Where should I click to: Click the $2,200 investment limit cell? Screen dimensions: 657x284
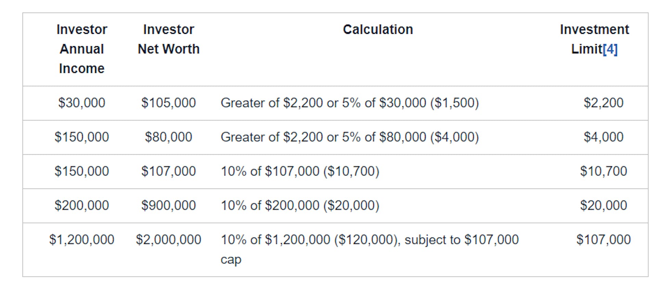[604, 103]
